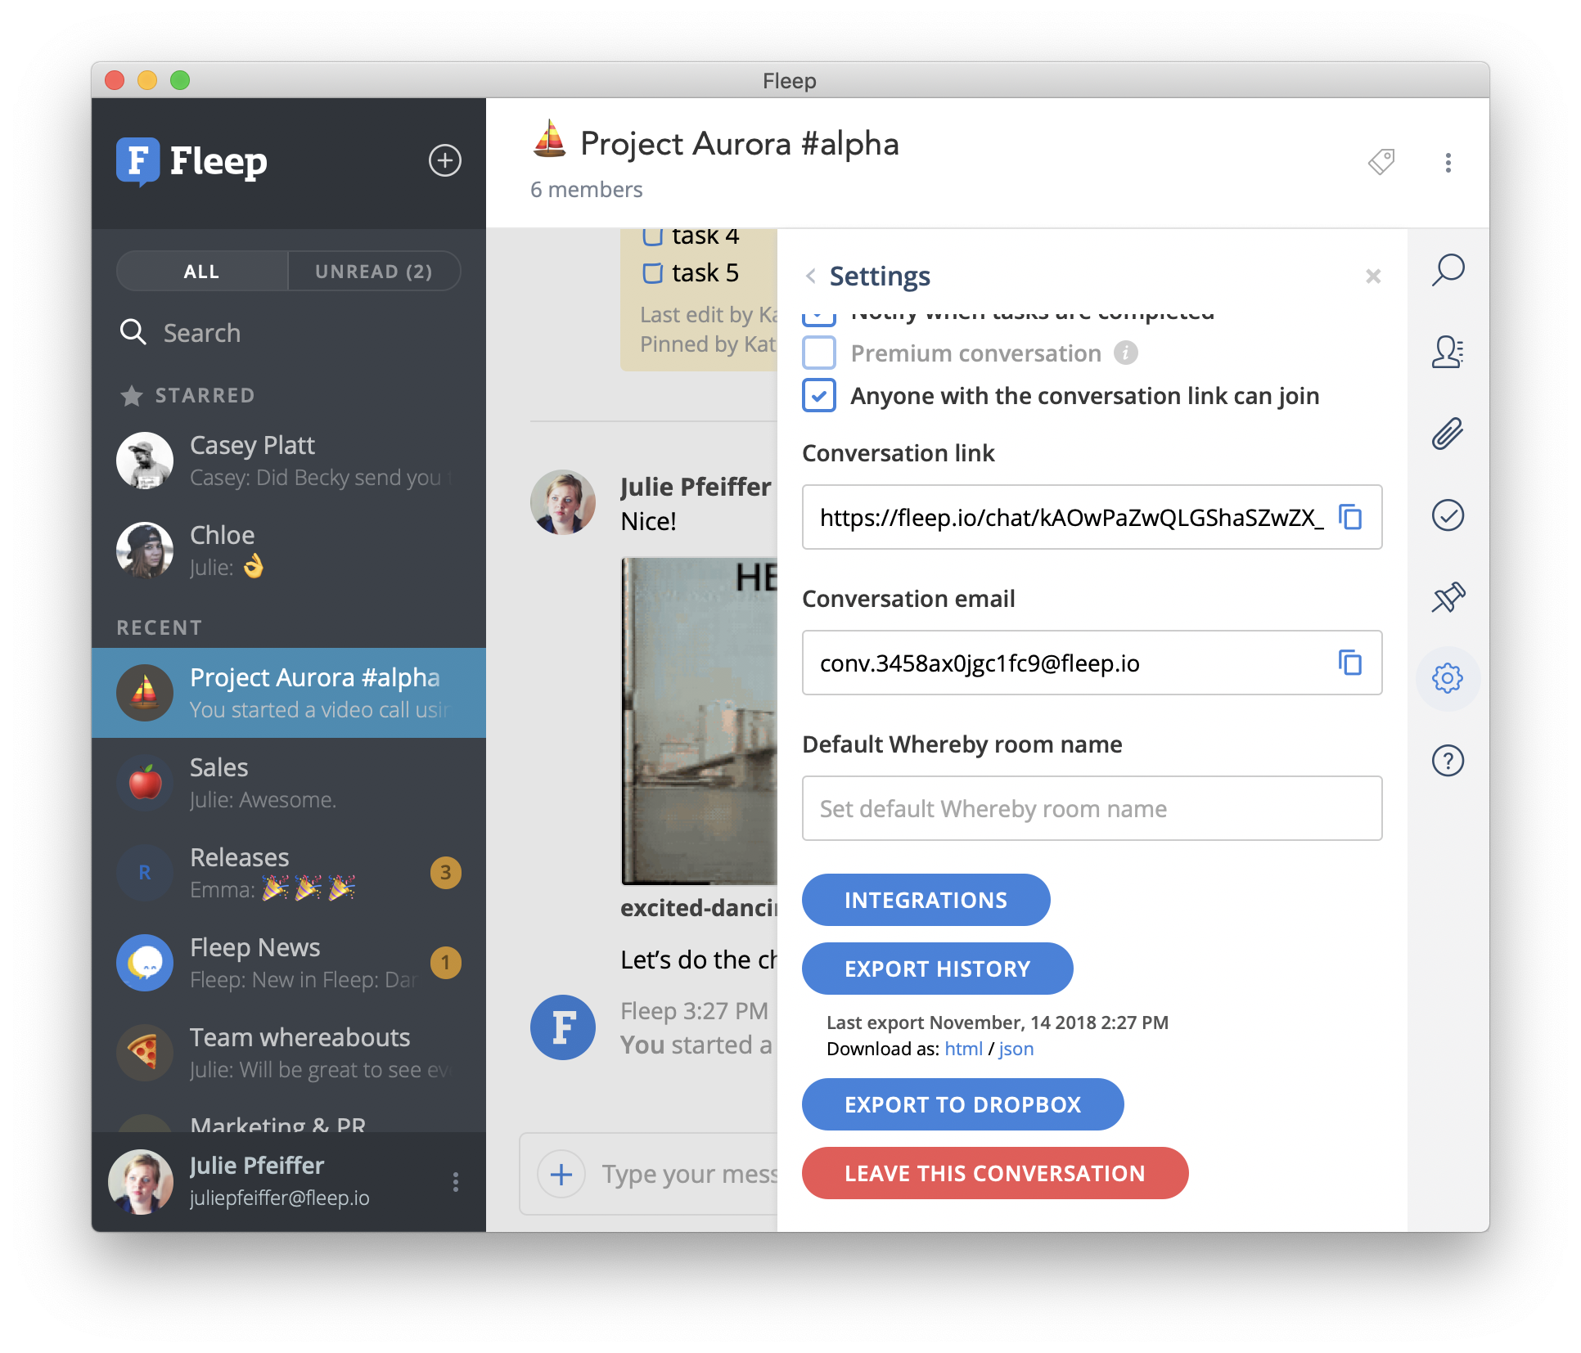
Task: Create a new conversation with plus icon
Action: (x=445, y=160)
